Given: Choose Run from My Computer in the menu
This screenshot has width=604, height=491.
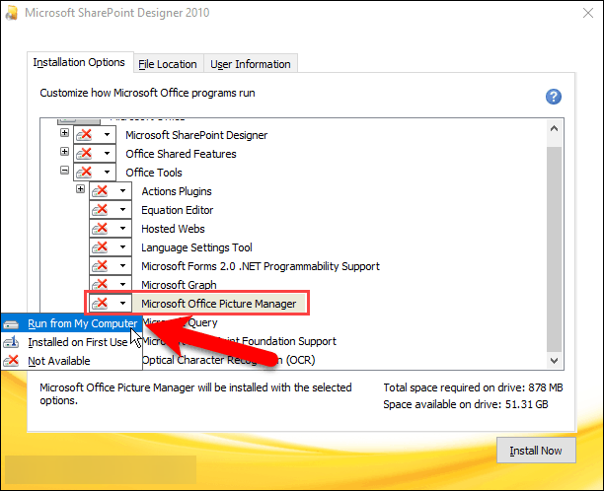Looking at the screenshot, I should point(72,323).
